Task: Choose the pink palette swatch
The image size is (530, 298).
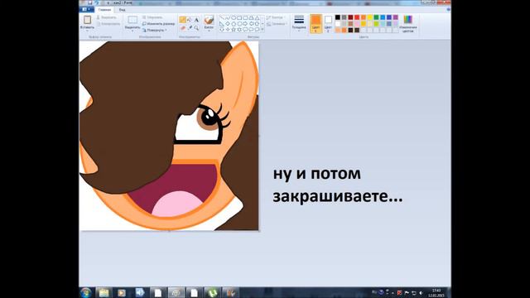Action: tap(357, 24)
